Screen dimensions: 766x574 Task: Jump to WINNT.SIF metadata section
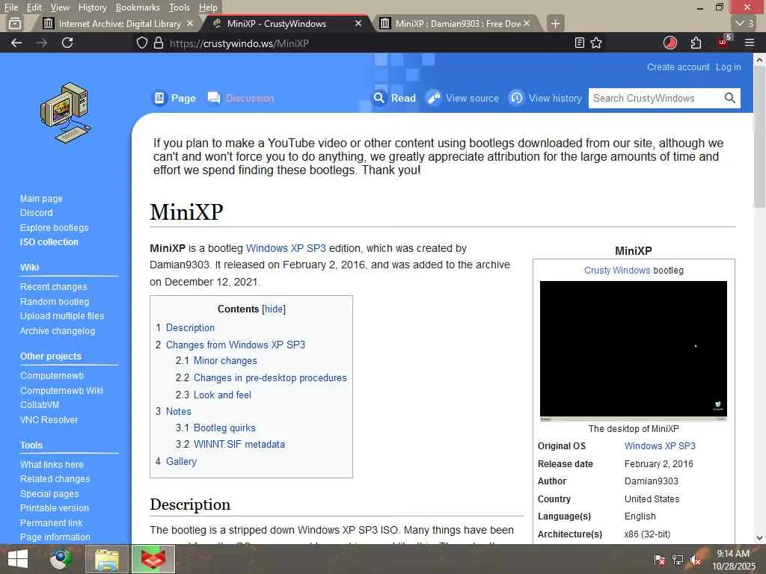(x=239, y=444)
